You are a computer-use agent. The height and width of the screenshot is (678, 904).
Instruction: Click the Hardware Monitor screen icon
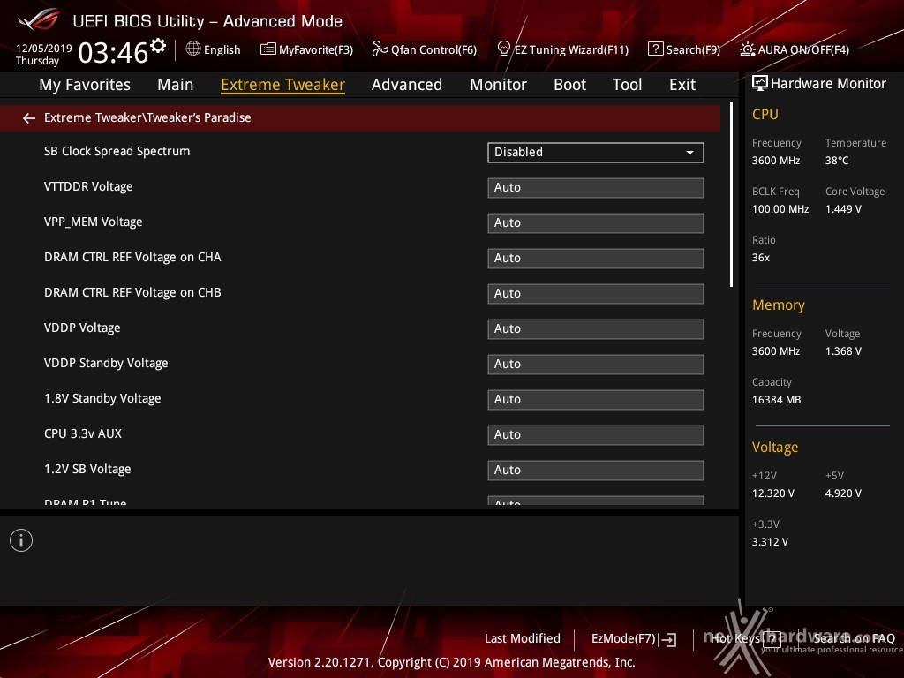coord(760,84)
